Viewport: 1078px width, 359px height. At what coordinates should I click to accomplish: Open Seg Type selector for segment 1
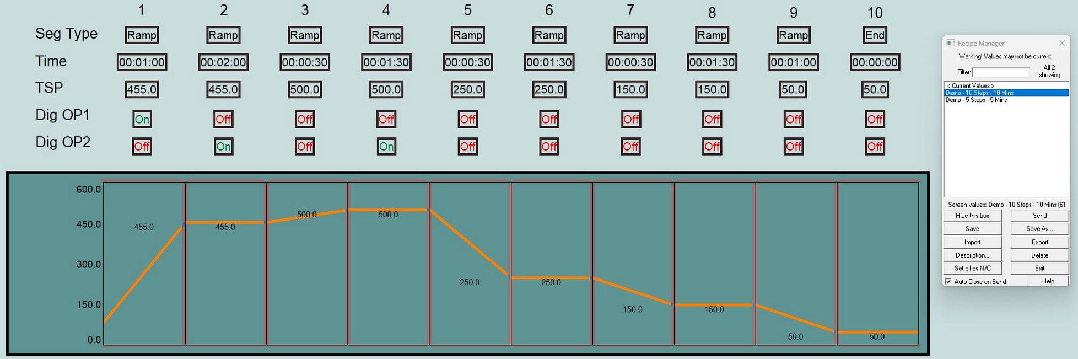point(142,35)
